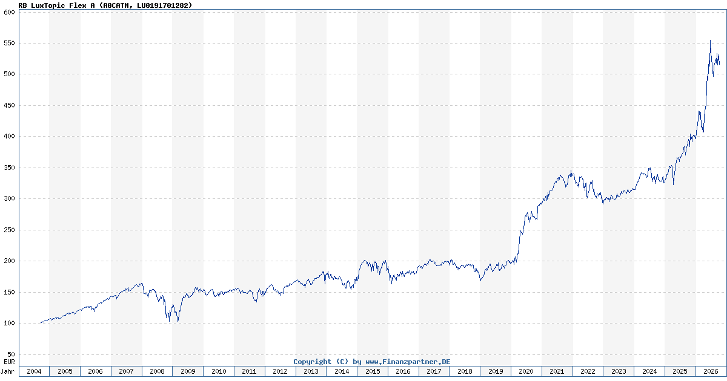
Task: Pick the 400 value on the price axis
Action: 9,137
